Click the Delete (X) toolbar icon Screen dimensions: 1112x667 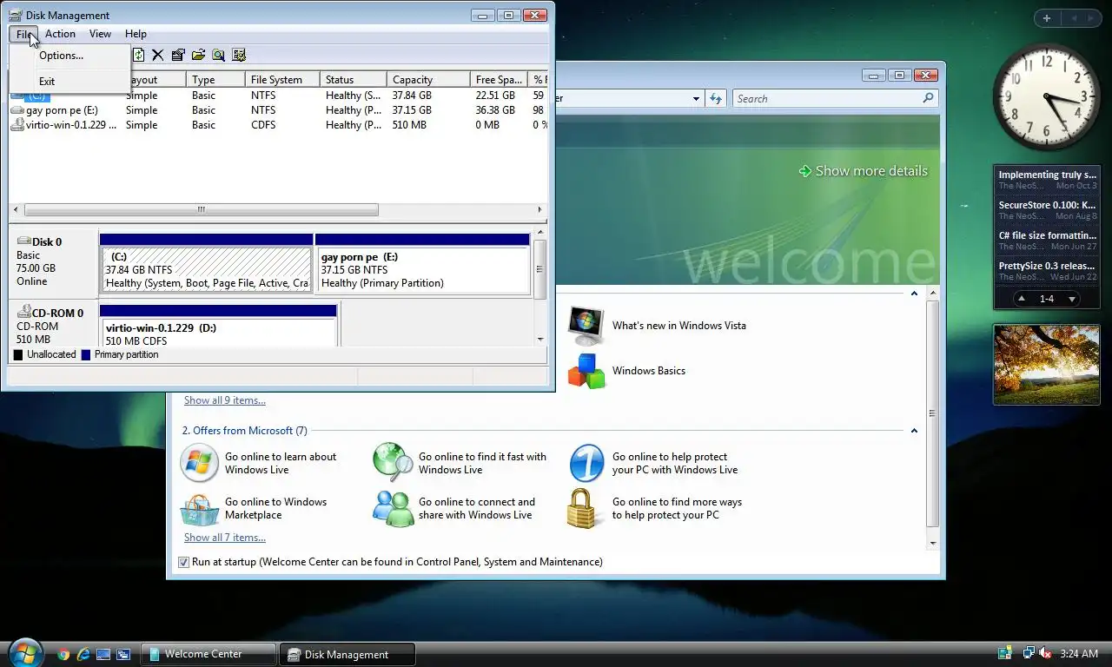click(157, 55)
